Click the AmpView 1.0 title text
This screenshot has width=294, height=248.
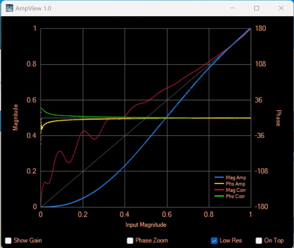point(33,8)
